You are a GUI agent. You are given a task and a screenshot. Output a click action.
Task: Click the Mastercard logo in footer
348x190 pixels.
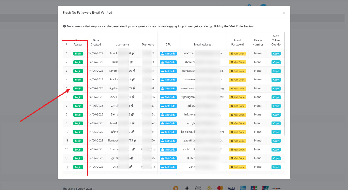220,188
